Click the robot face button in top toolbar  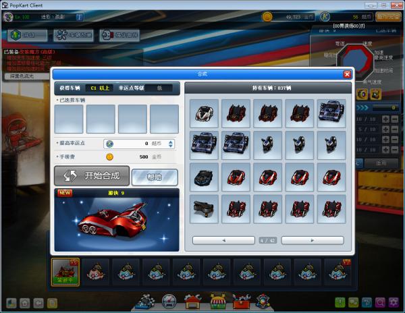[119, 35]
